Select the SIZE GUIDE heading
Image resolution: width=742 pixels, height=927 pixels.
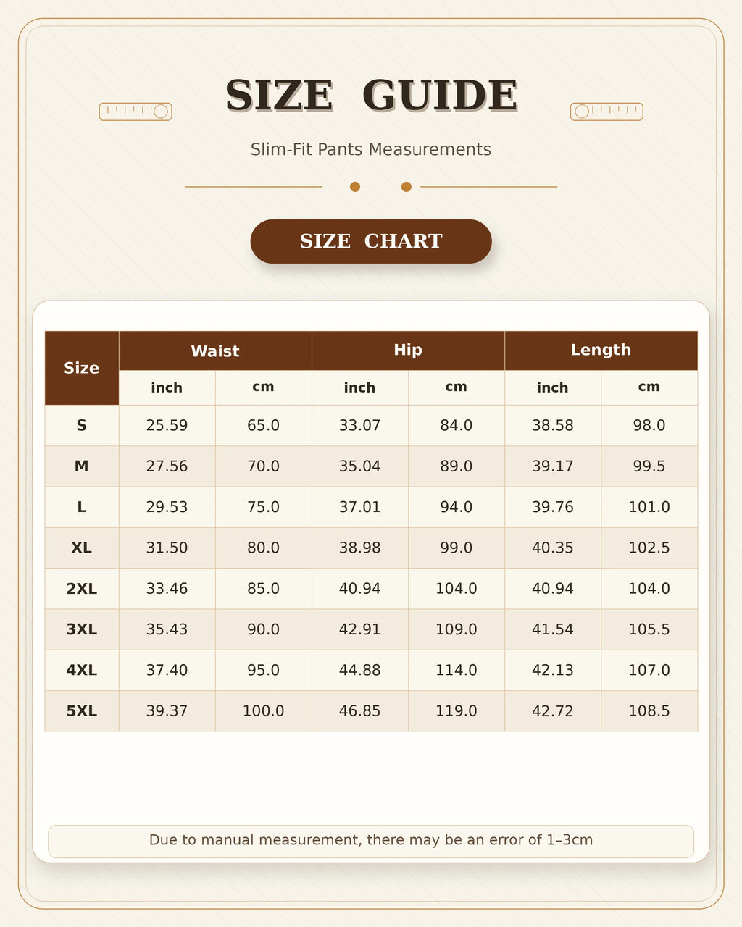point(371,96)
